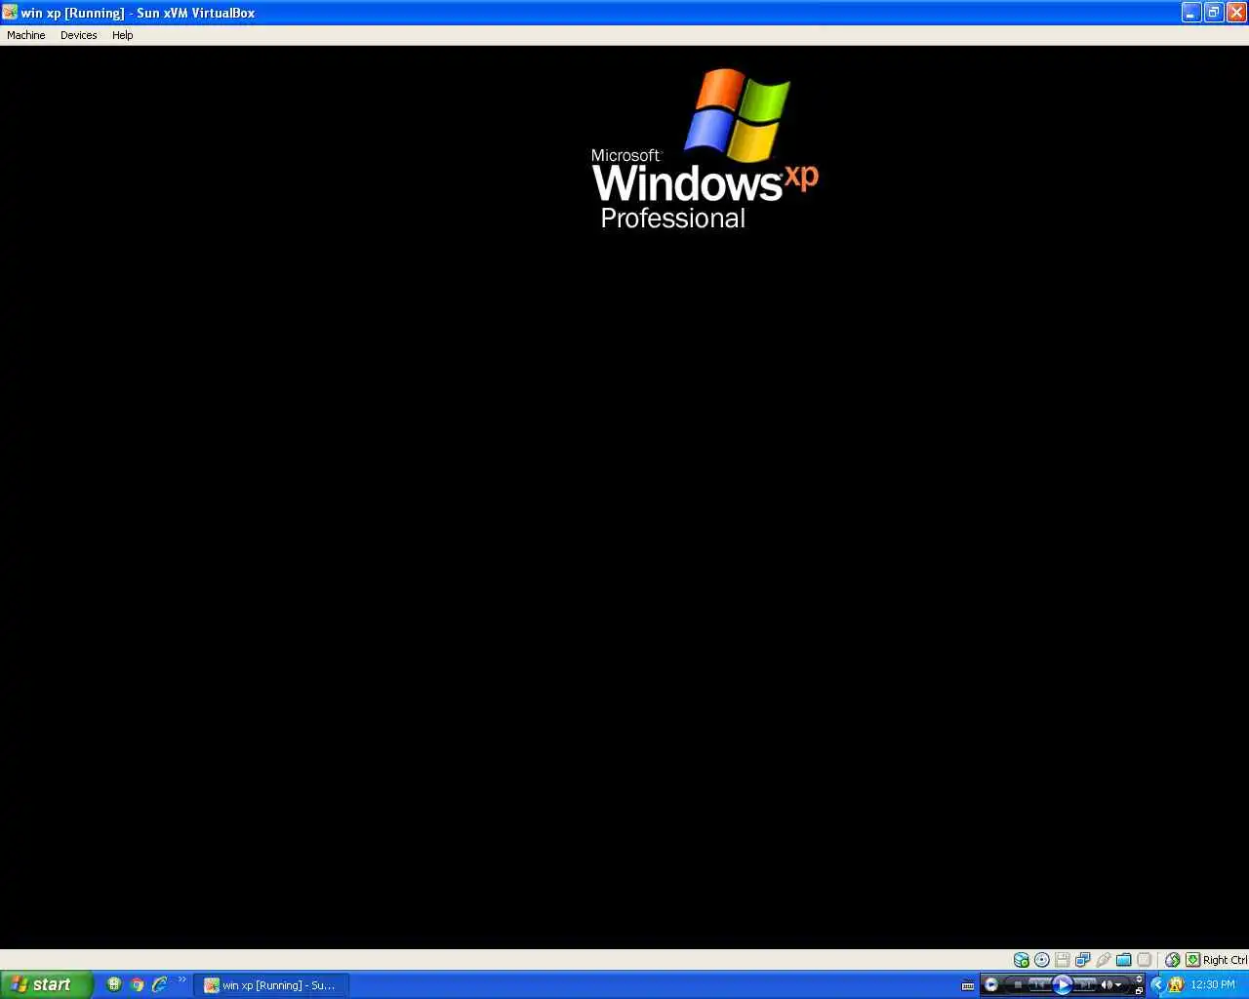The height and width of the screenshot is (999, 1249).
Task: Click the Right Ctrl host key label
Action: (1226, 960)
